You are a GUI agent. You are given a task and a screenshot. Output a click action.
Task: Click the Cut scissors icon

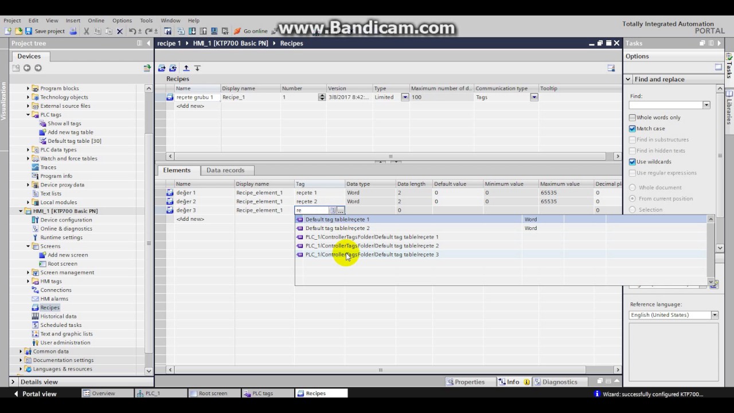coord(87,31)
